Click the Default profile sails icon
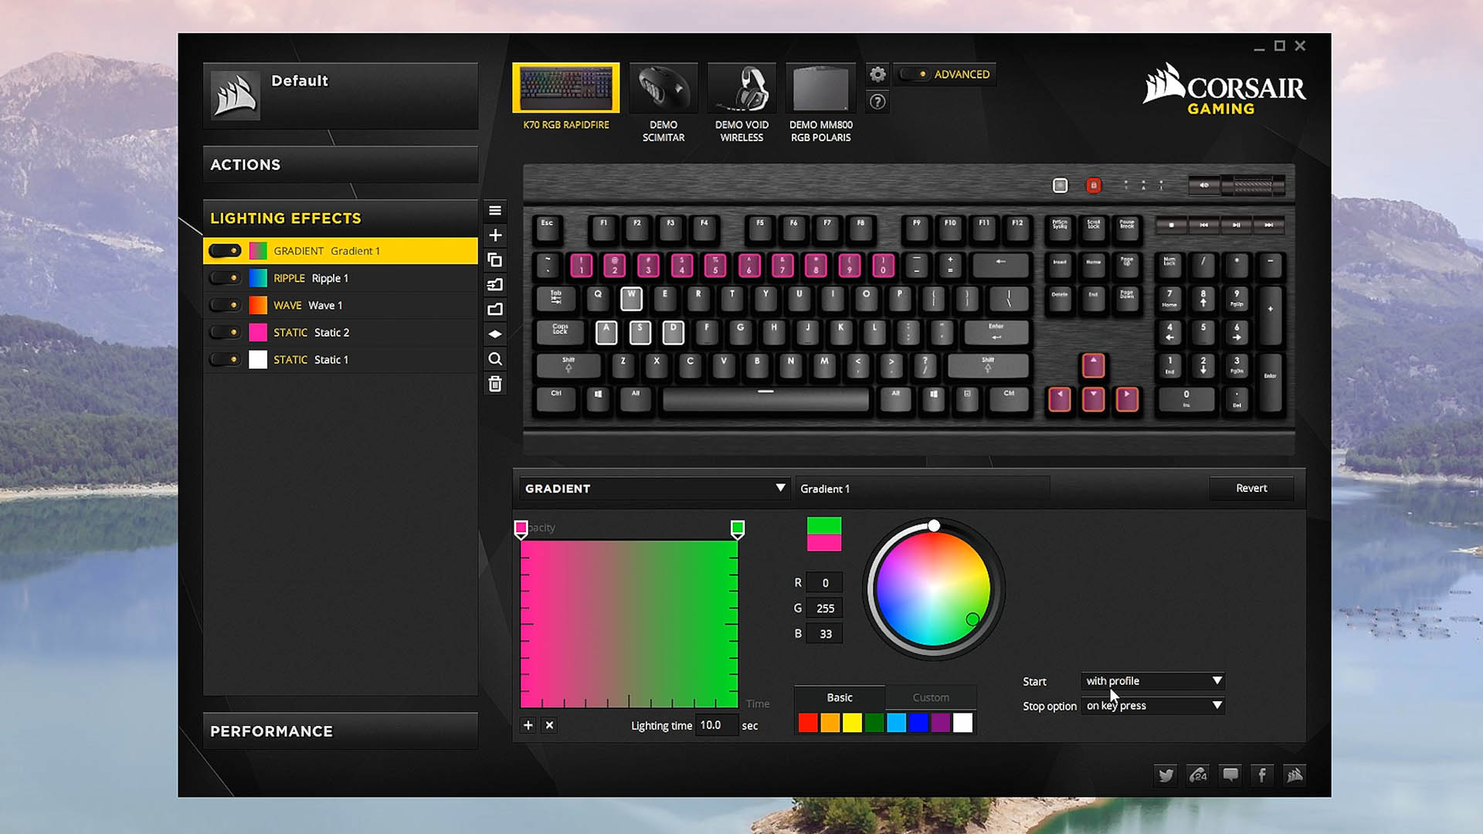Screen dimensions: 1483x834 [x=236, y=96]
